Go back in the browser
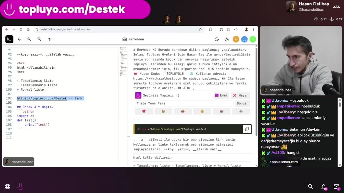This screenshot has height=193, width=344. point(6,29)
